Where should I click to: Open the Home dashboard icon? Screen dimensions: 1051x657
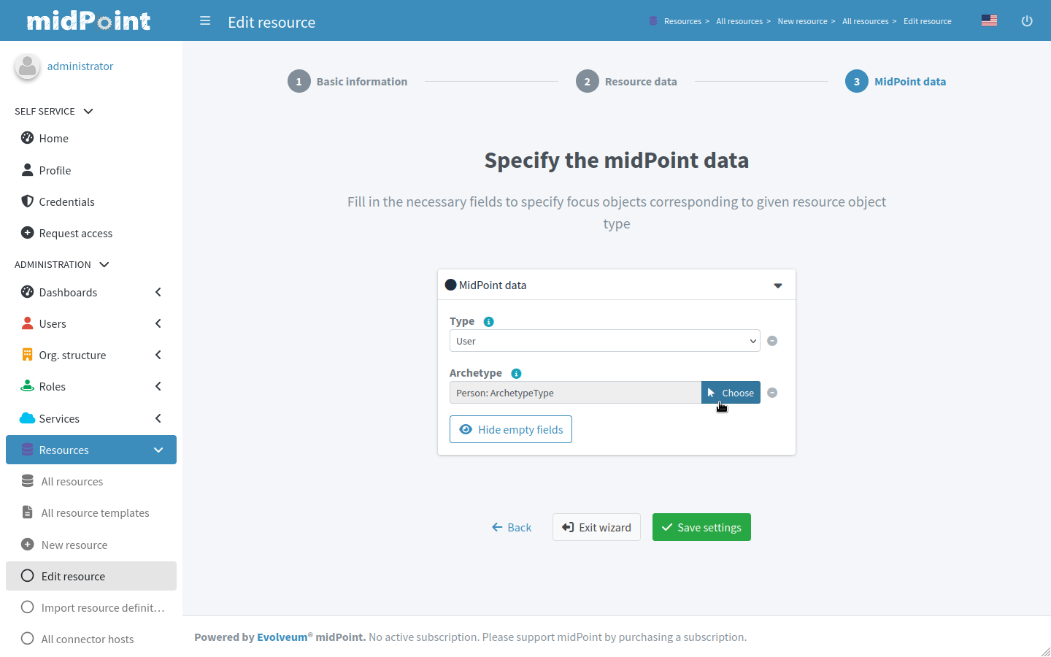(x=27, y=138)
